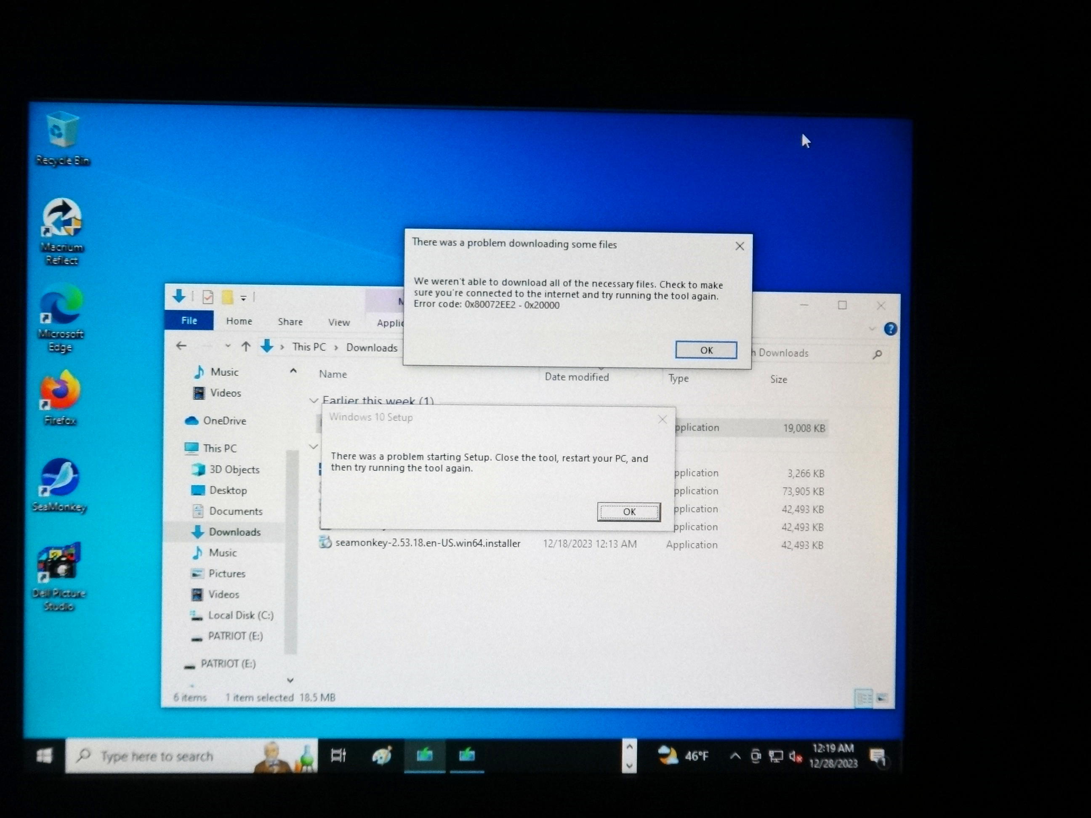Switch to the View ribbon tab
1091x818 pixels.
[x=339, y=322]
